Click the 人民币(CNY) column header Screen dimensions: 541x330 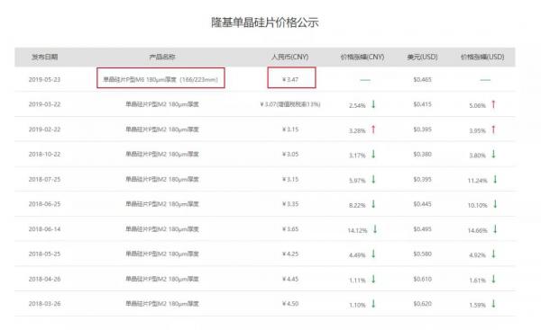pyautogui.click(x=289, y=57)
